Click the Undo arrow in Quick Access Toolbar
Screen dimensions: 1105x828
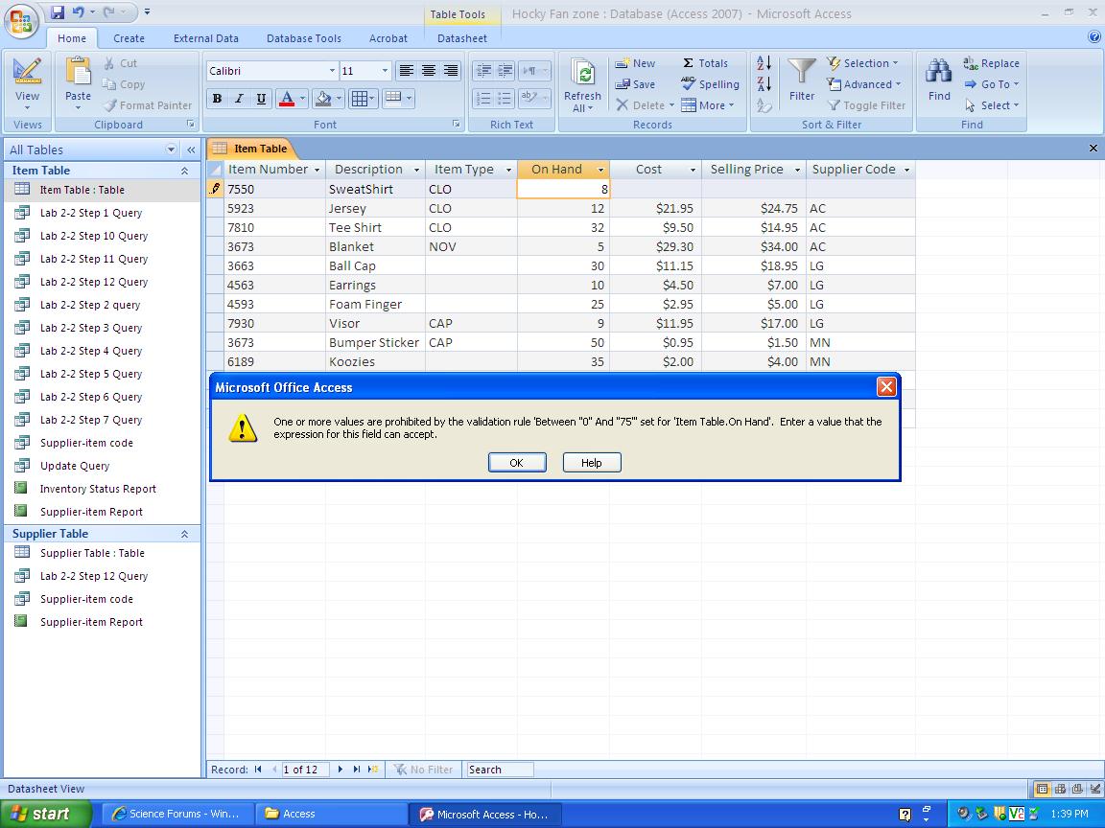[79, 11]
